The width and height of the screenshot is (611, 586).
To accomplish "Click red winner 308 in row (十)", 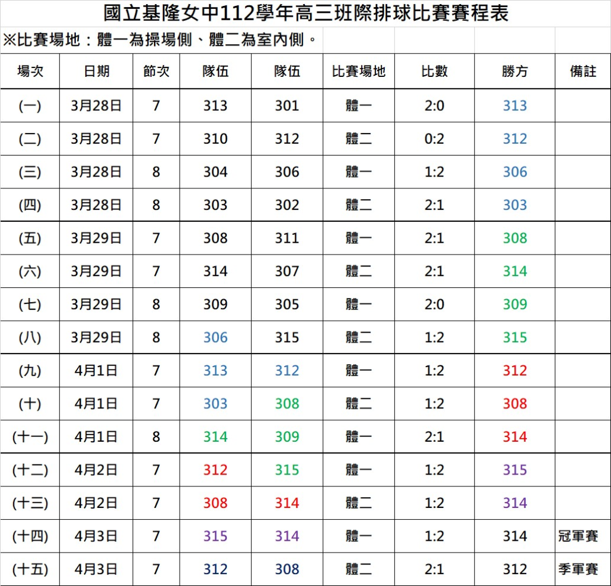I will 515,404.
